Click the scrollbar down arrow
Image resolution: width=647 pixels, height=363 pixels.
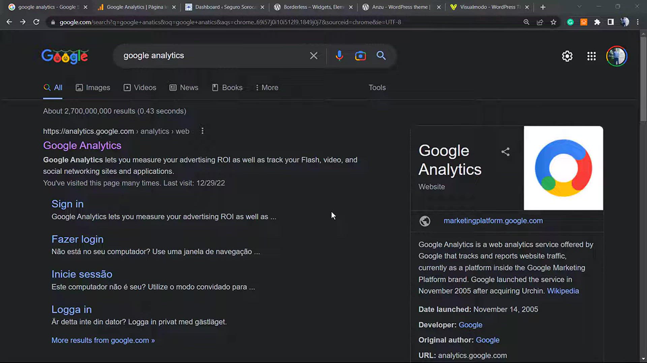(x=643, y=359)
